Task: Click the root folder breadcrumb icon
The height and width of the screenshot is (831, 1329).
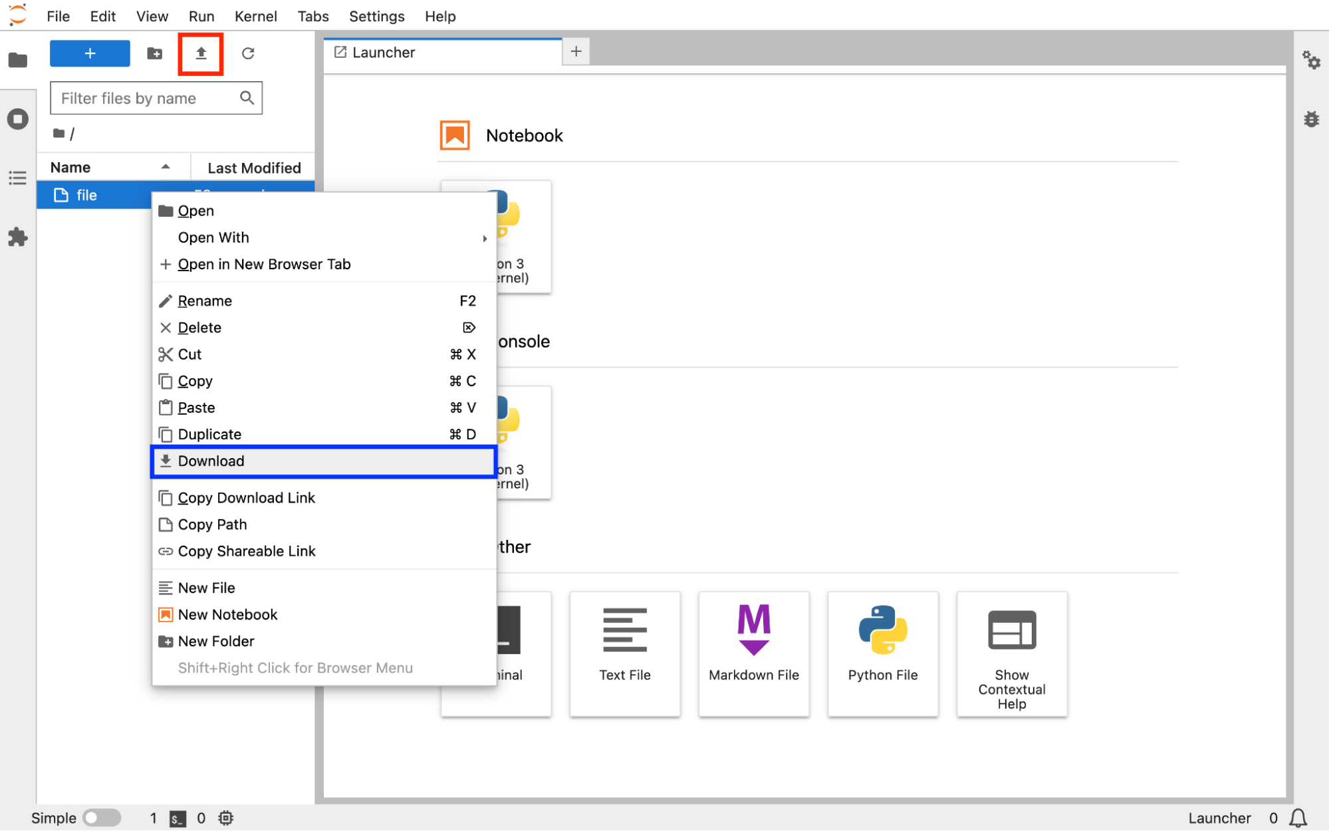Action: click(59, 134)
